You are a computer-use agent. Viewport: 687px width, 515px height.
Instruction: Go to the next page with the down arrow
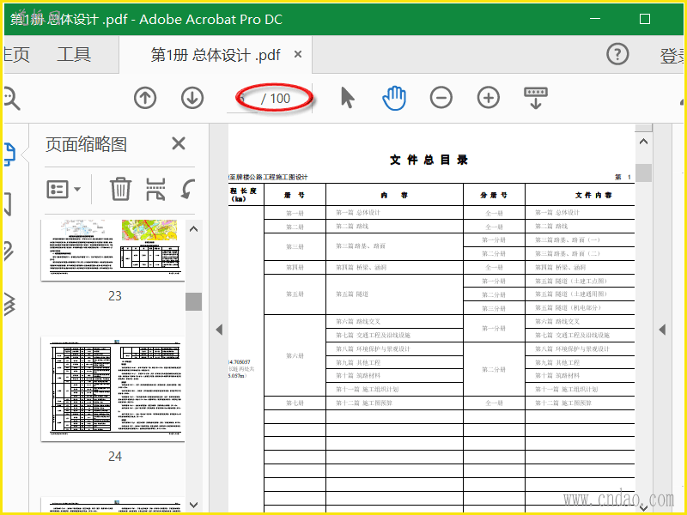coord(192,98)
